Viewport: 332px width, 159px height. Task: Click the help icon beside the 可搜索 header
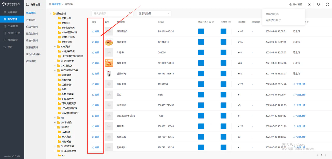point(230,22)
